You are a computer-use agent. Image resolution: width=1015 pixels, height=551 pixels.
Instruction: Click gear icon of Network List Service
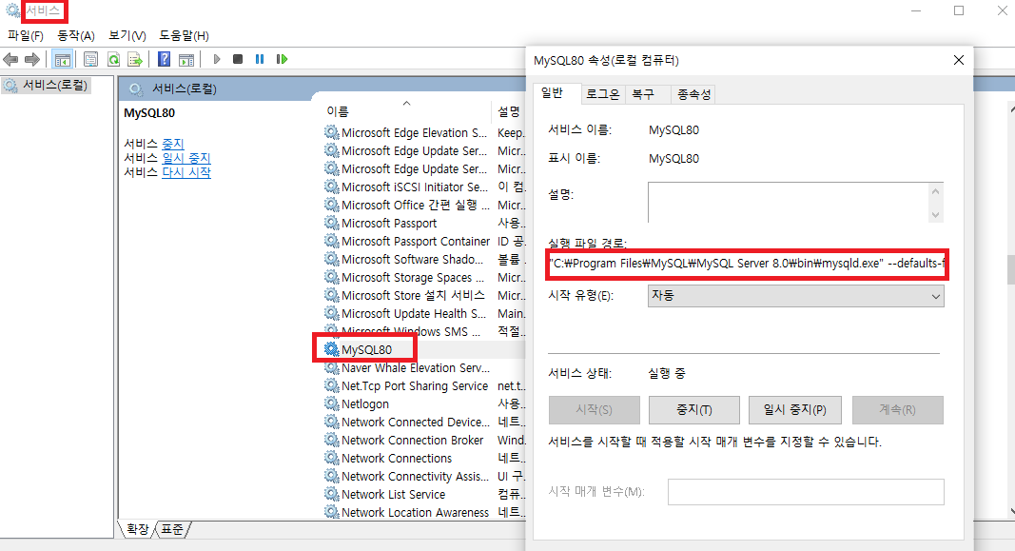coord(331,494)
